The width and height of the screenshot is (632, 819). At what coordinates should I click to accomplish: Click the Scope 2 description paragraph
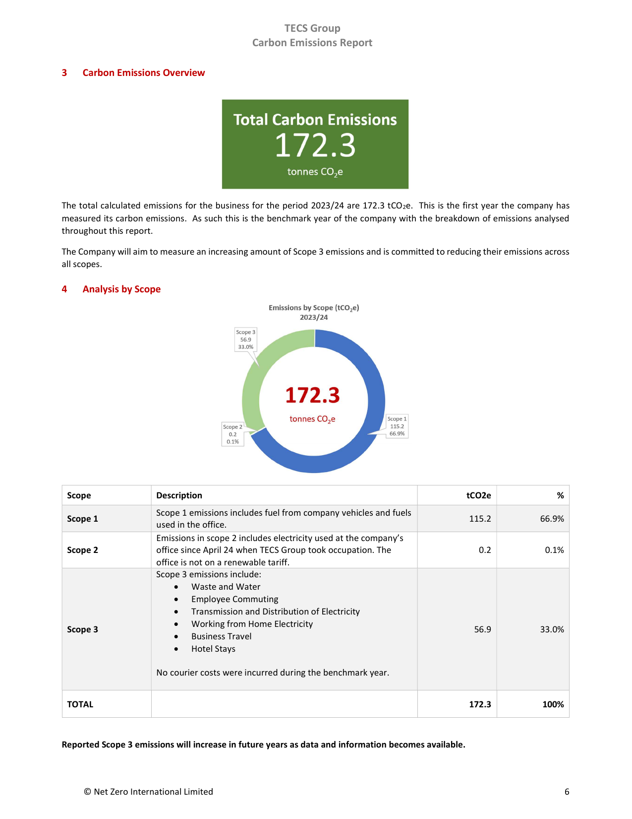(280, 550)
